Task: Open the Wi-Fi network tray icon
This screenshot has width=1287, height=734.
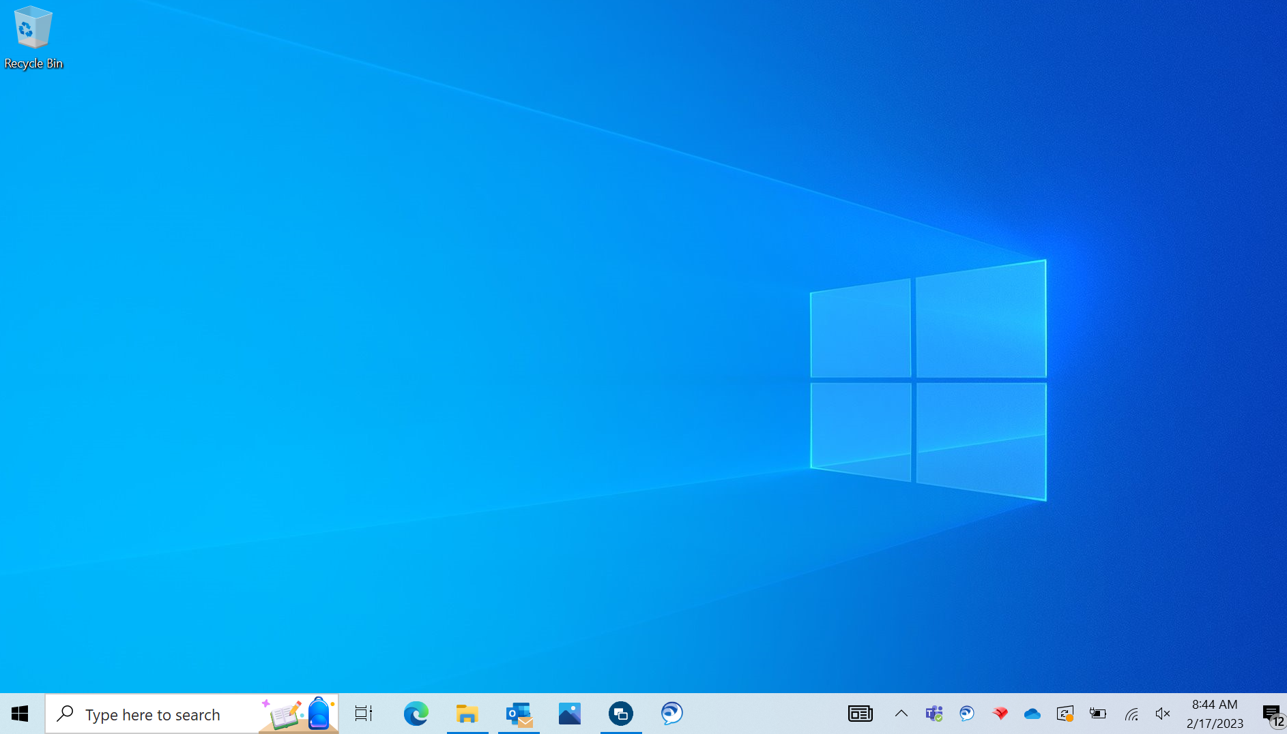Action: pos(1131,714)
